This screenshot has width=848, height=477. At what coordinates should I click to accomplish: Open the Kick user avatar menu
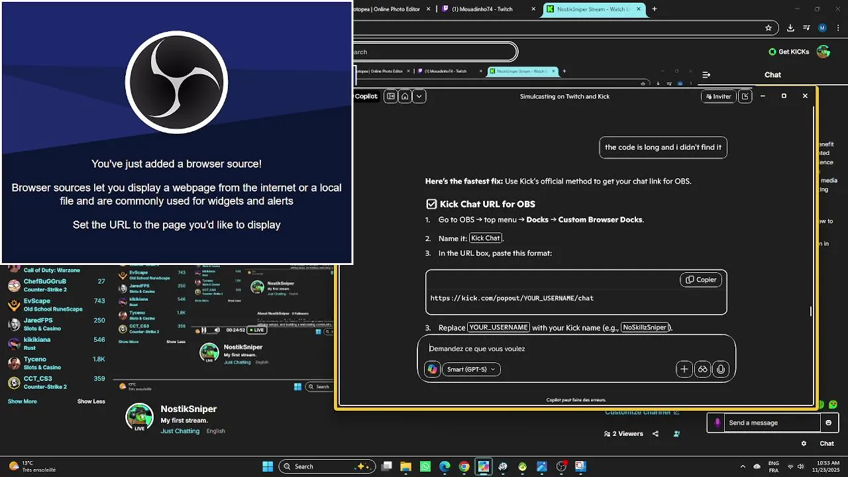point(823,52)
